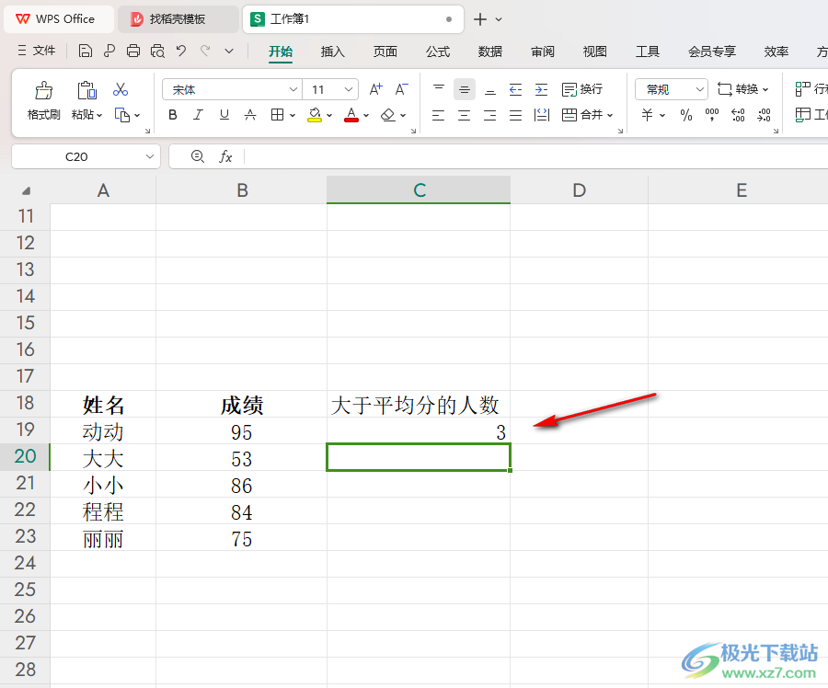Viewport: 828px width, 688px height.
Task: Decrease indent icon
Action: click(515, 90)
